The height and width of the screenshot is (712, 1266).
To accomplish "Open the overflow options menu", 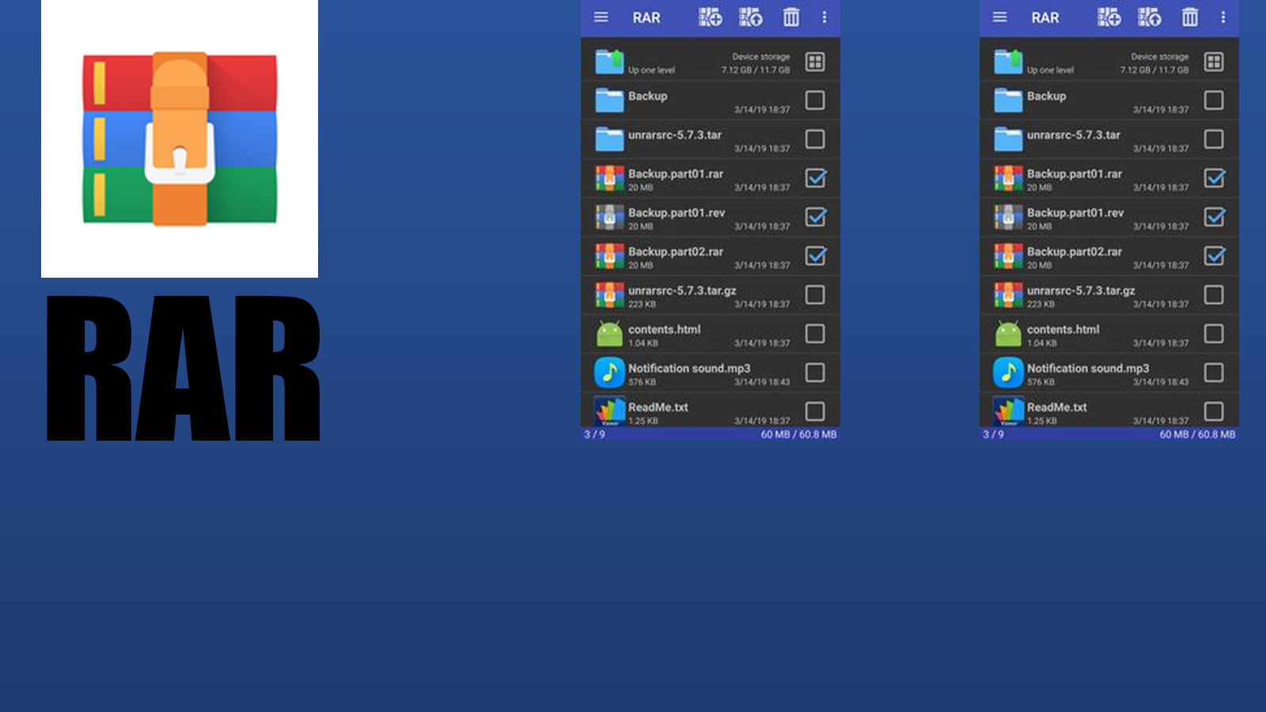I will point(825,17).
